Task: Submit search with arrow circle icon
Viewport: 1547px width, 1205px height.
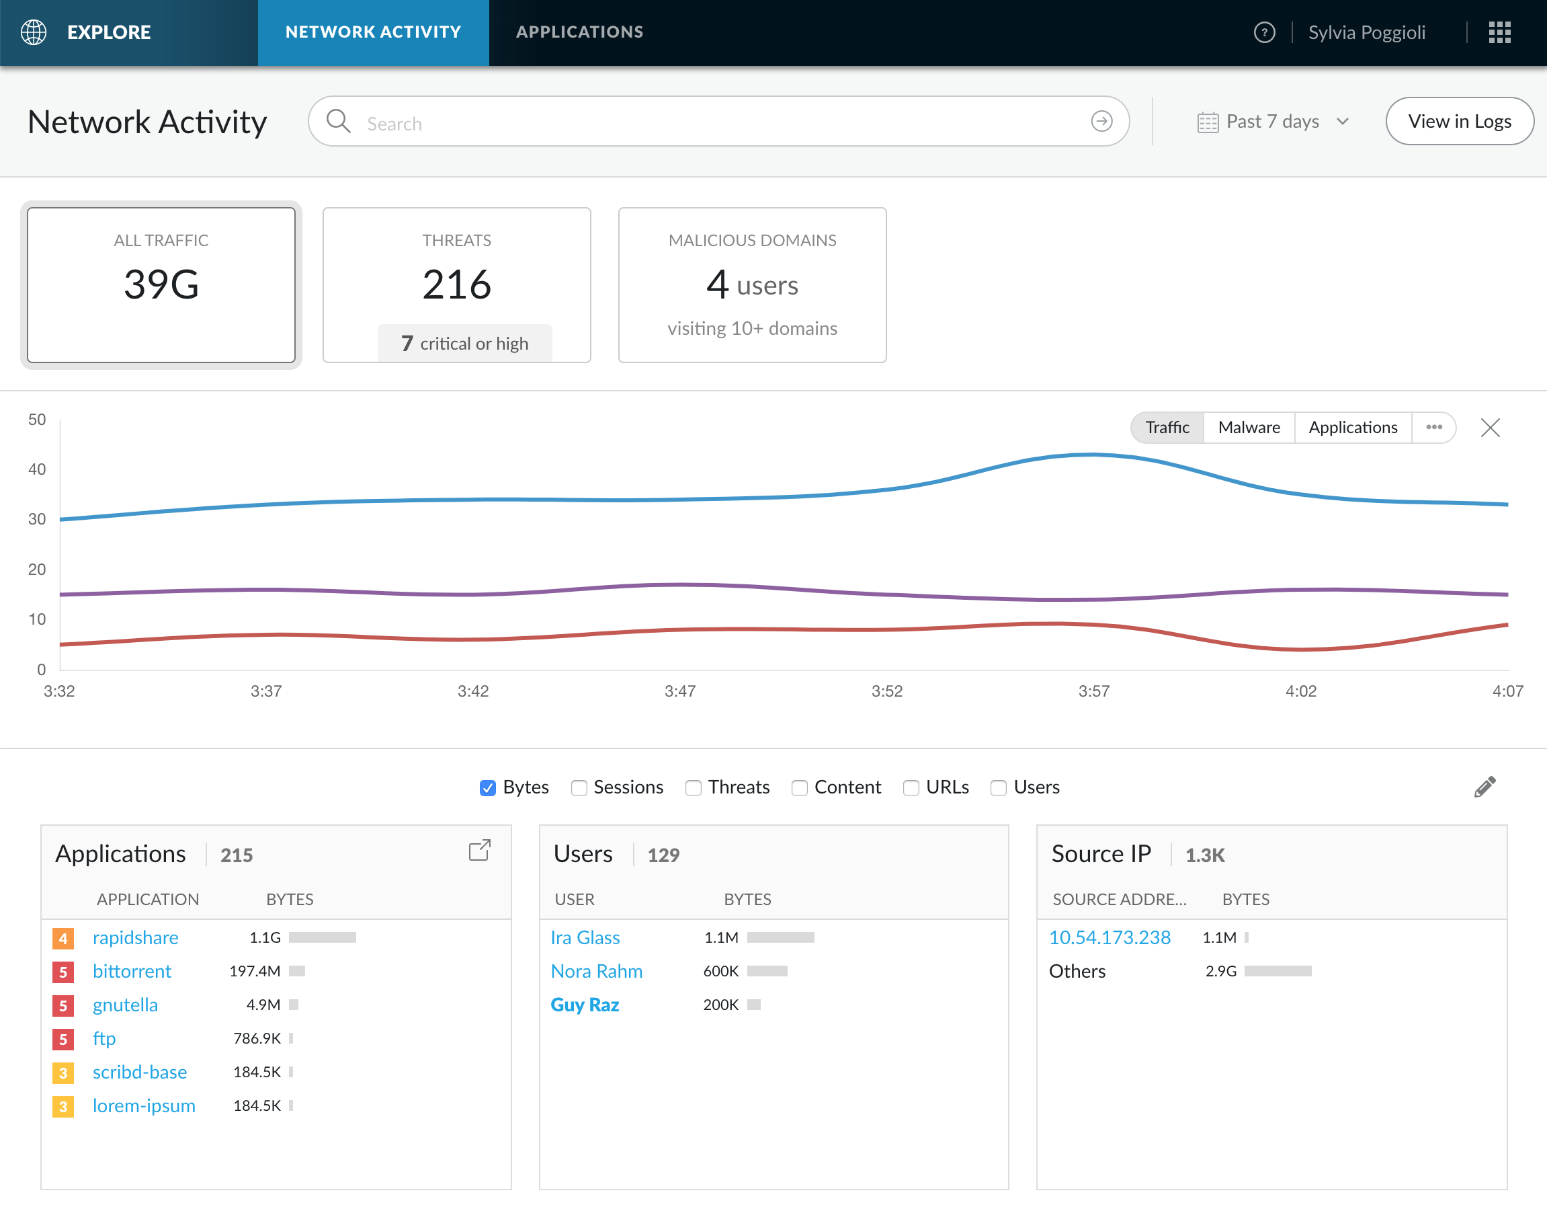Action: [1101, 121]
